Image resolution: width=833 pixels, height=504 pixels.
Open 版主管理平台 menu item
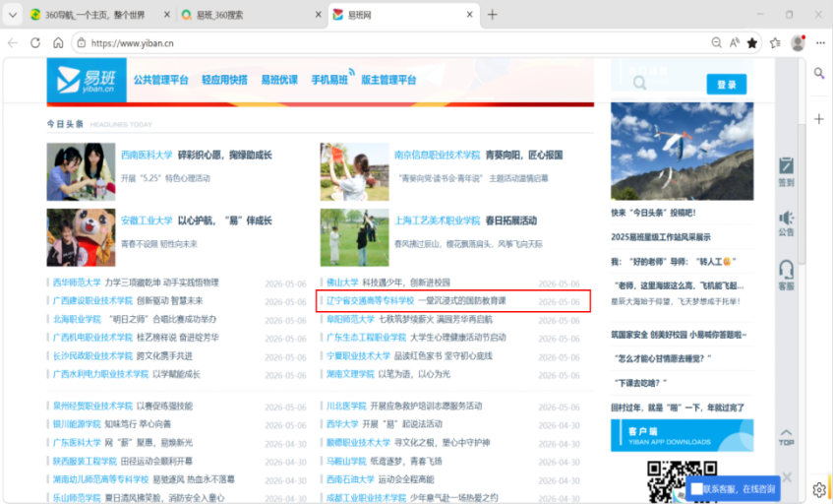(388, 80)
